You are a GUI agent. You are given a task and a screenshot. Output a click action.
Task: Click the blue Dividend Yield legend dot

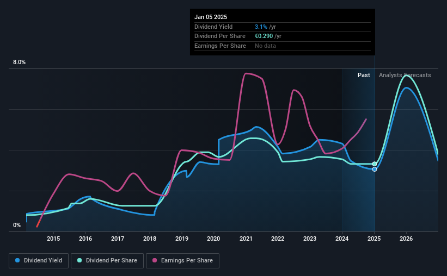coord(17,260)
